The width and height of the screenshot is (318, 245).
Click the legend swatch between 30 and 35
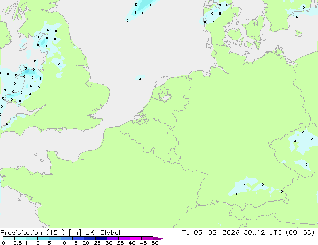pos(113,238)
